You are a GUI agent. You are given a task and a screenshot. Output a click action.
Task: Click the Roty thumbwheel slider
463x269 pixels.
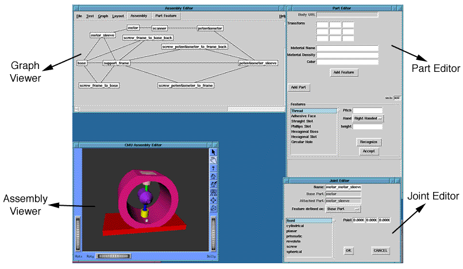point(113,256)
